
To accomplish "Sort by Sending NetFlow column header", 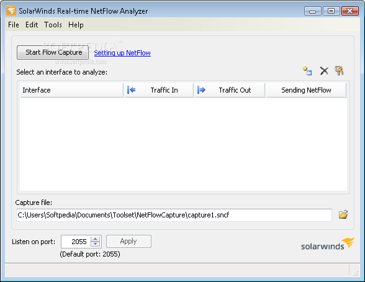I will (x=306, y=90).
